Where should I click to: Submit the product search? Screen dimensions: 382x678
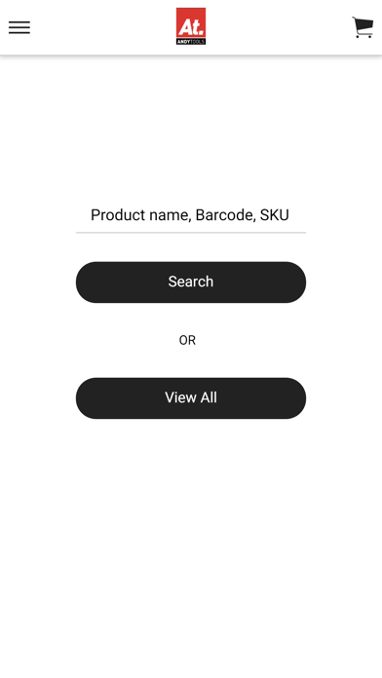point(191,282)
